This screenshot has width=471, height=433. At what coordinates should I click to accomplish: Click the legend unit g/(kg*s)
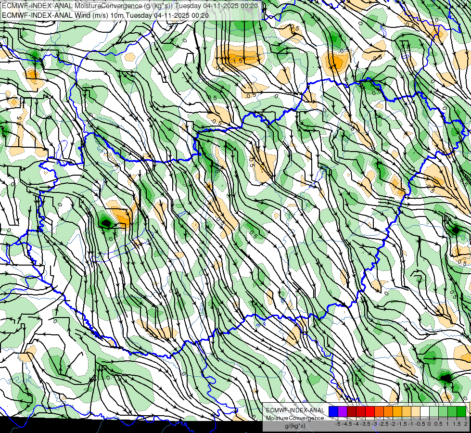click(295, 426)
